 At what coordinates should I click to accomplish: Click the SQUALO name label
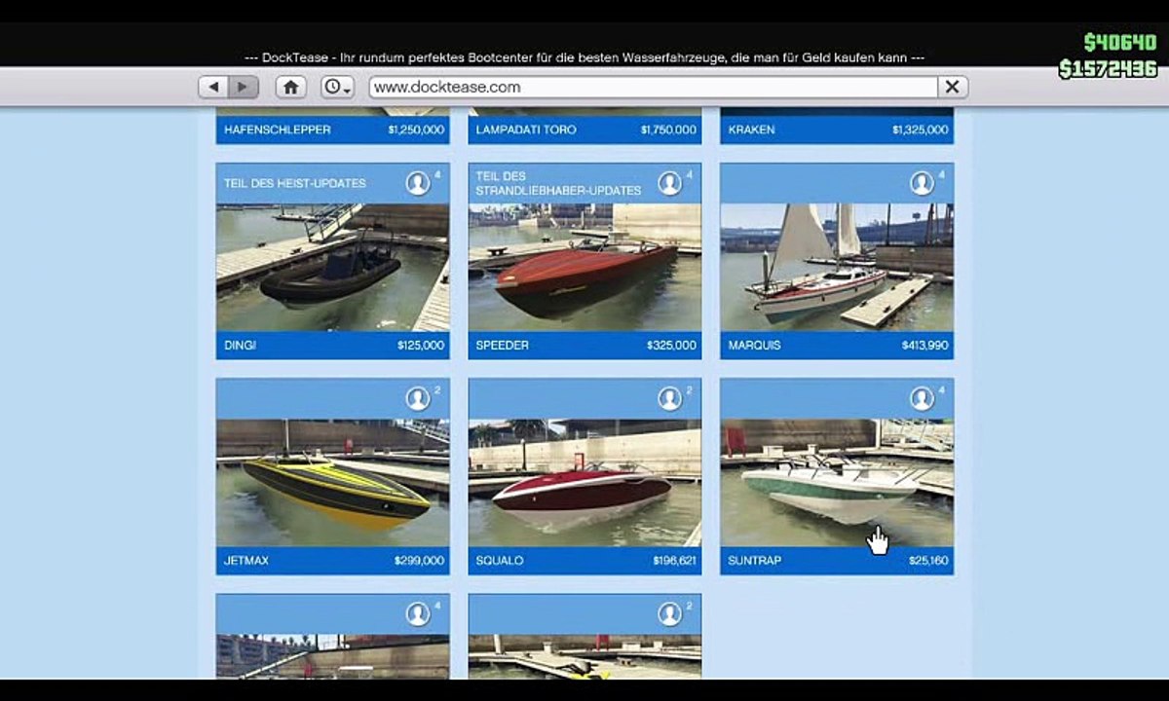(x=499, y=561)
